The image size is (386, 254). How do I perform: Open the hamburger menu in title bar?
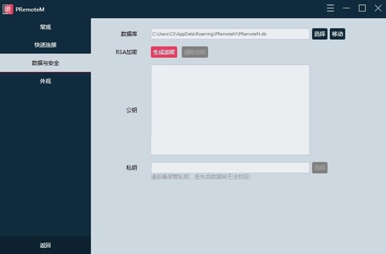click(331, 8)
